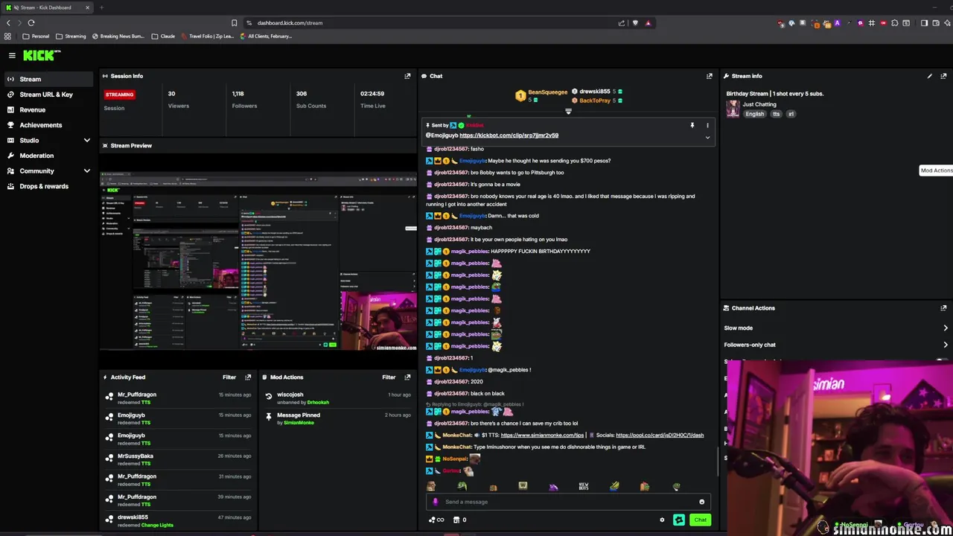Click the Kick logo

pos(41,55)
